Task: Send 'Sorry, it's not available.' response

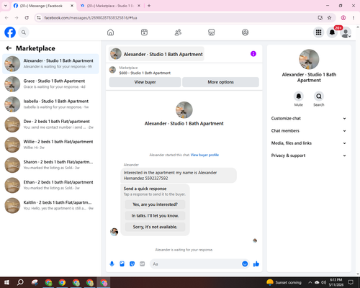Action: (x=155, y=227)
